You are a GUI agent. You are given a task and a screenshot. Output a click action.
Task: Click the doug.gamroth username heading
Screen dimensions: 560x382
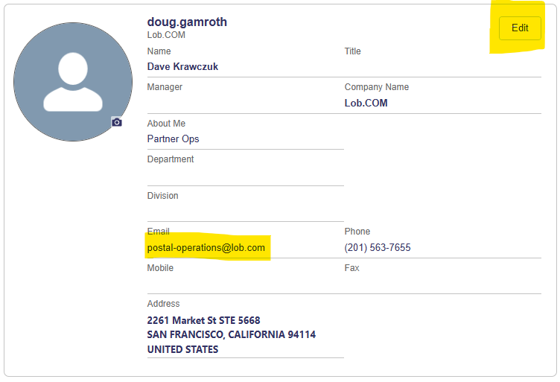[x=187, y=22]
